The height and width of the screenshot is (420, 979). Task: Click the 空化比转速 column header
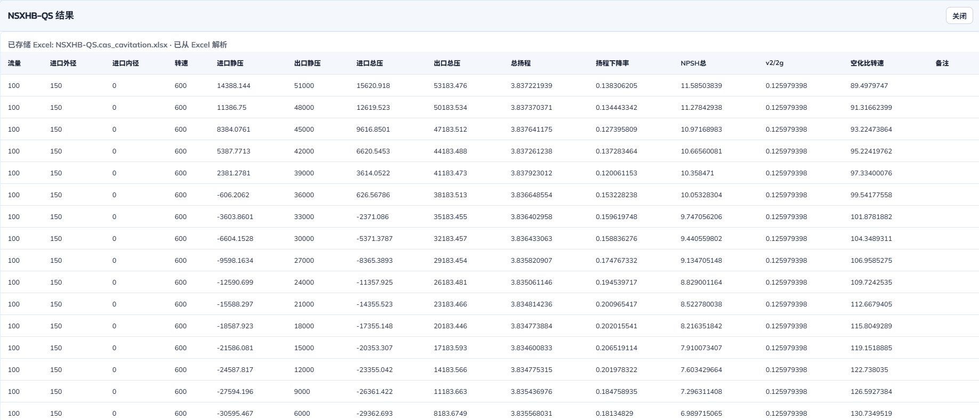(867, 63)
